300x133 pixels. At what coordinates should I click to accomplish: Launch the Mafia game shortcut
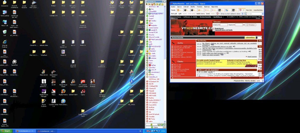click(x=53, y=92)
